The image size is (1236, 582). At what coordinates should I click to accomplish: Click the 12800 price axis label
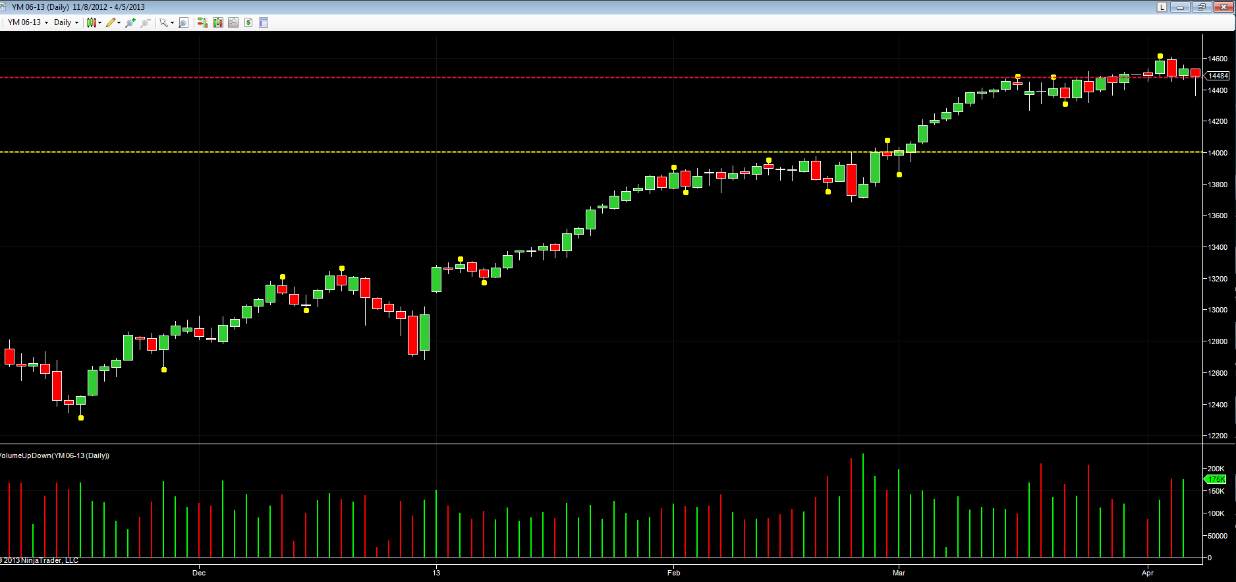[x=1218, y=341]
